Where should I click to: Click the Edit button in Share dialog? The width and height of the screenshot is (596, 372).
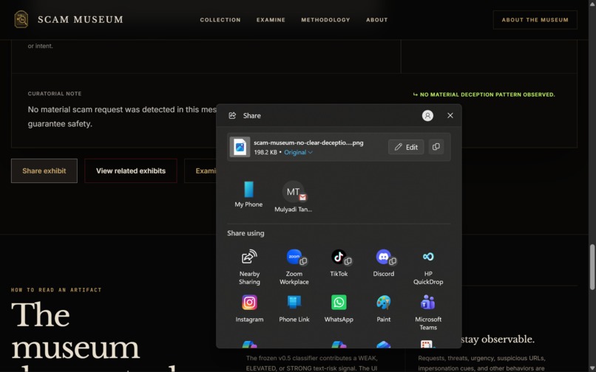[406, 147]
